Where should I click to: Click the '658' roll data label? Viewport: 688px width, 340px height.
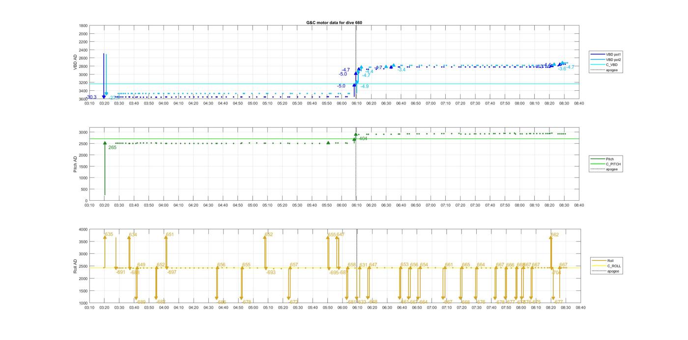(352, 265)
